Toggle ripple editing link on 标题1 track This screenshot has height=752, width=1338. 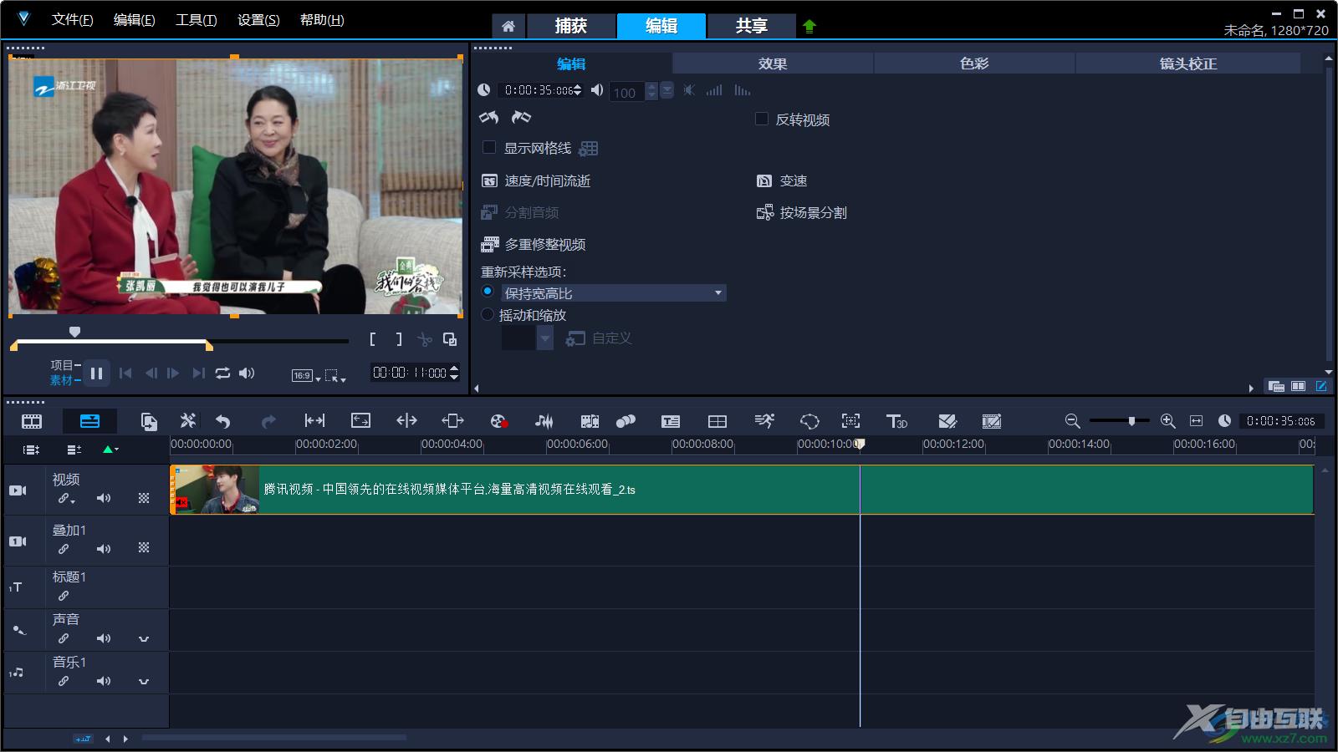(x=64, y=596)
